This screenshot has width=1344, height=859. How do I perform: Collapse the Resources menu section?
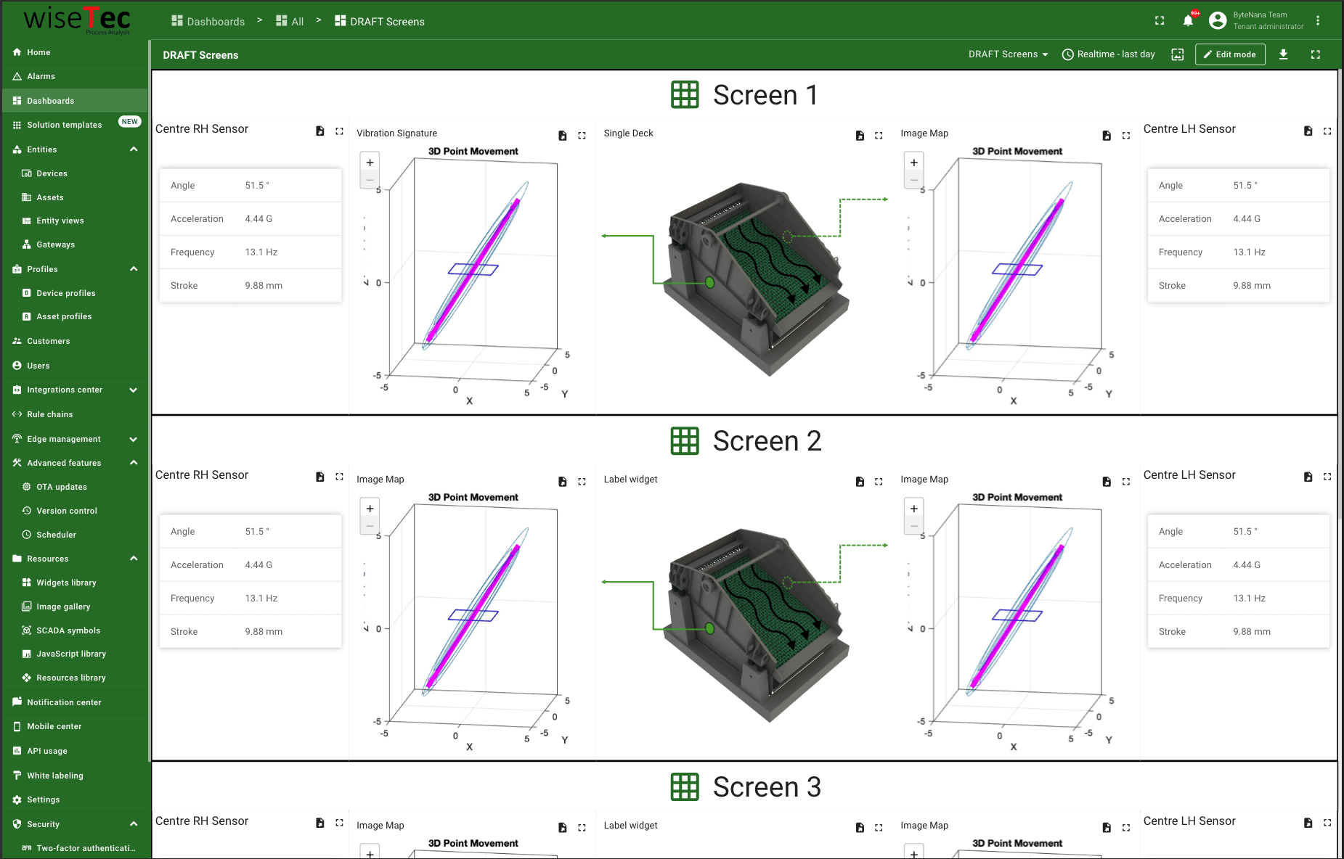(134, 559)
